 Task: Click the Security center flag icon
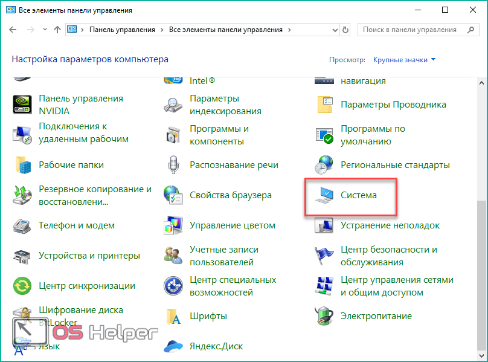coord(324,256)
